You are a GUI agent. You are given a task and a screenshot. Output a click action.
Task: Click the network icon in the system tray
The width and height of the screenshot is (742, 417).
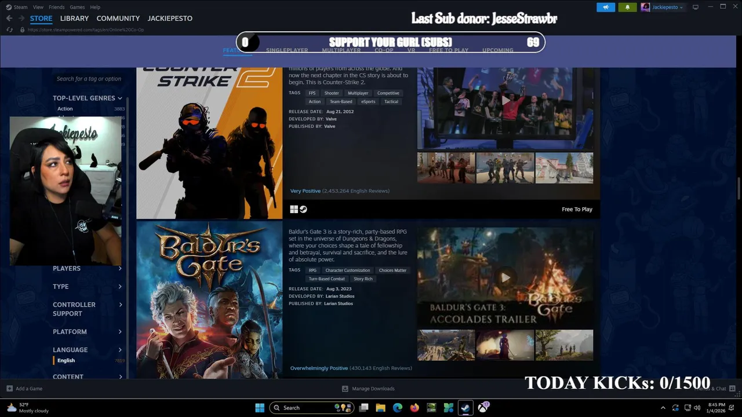click(x=688, y=408)
